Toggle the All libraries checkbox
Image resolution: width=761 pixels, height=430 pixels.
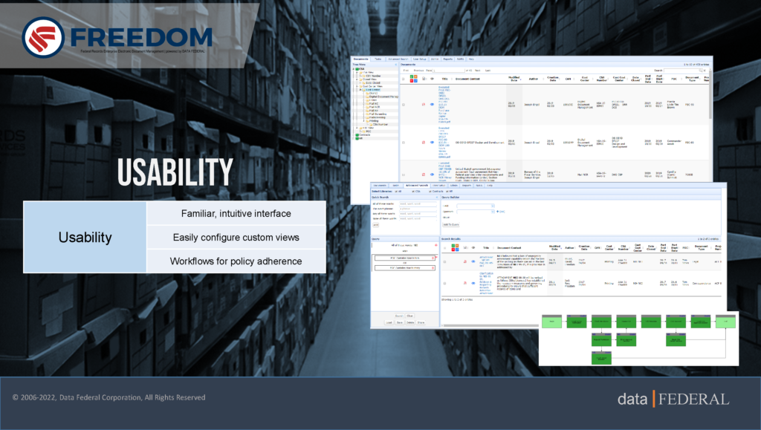pyautogui.click(x=396, y=192)
